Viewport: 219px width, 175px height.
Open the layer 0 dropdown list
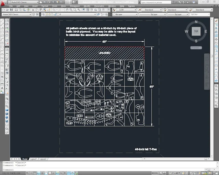click(x=95, y=14)
